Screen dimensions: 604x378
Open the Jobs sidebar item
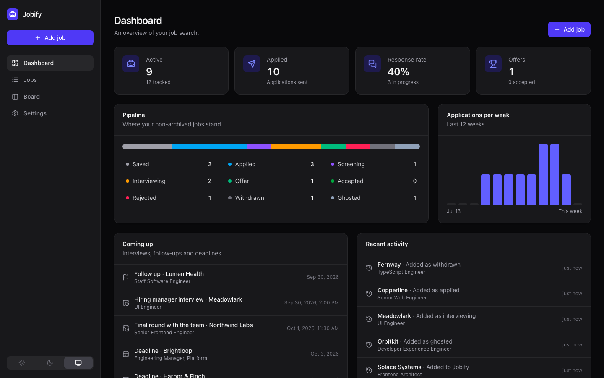pyautogui.click(x=50, y=80)
